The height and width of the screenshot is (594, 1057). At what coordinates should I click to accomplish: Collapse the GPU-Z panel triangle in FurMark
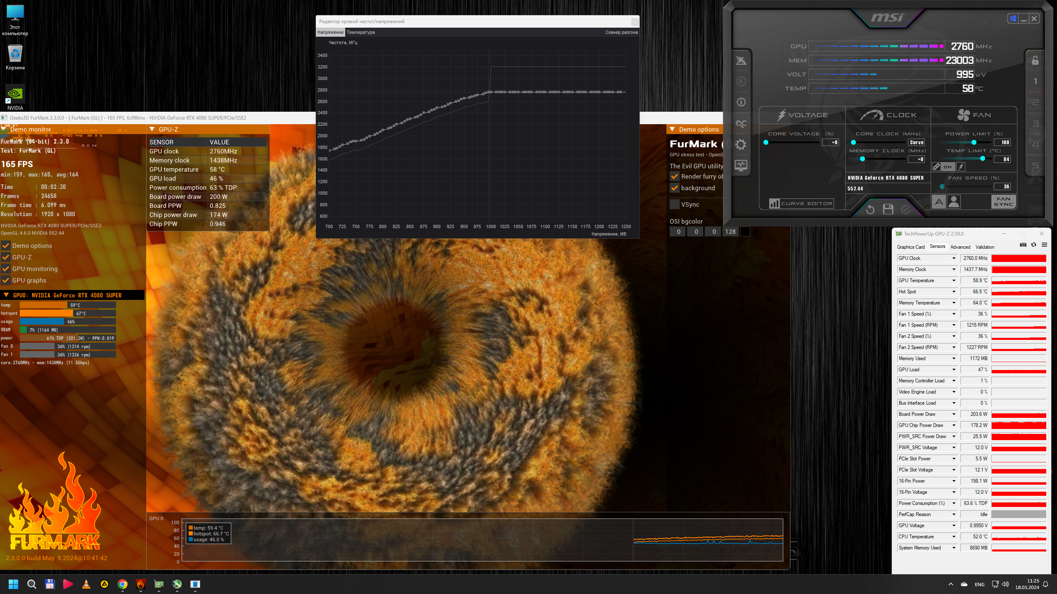pos(152,130)
